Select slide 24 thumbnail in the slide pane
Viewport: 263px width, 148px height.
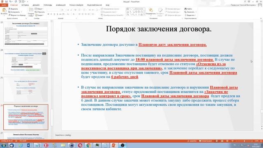pyautogui.click(x=26, y=62)
